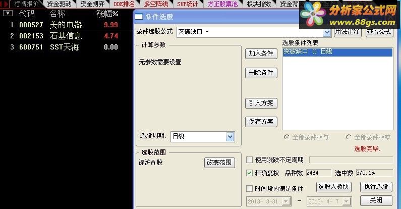Image resolution: width=401 pixels, height=209 pixels.
Task: Click the 名称 column header
Action: click(58, 14)
